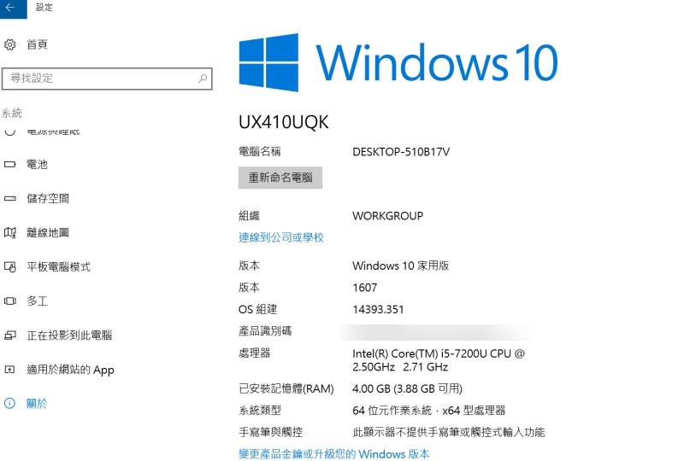Viewport: 684px width, 461px height.
Task: Click the 關於 info icon
Action: [x=9, y=404]
